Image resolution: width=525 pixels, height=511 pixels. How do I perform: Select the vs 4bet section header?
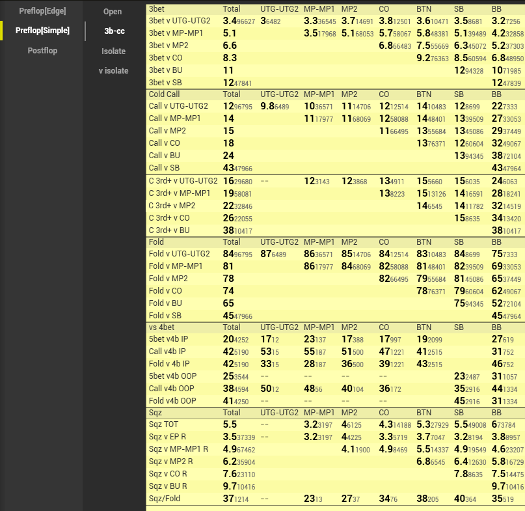click(x=163, y=327)
